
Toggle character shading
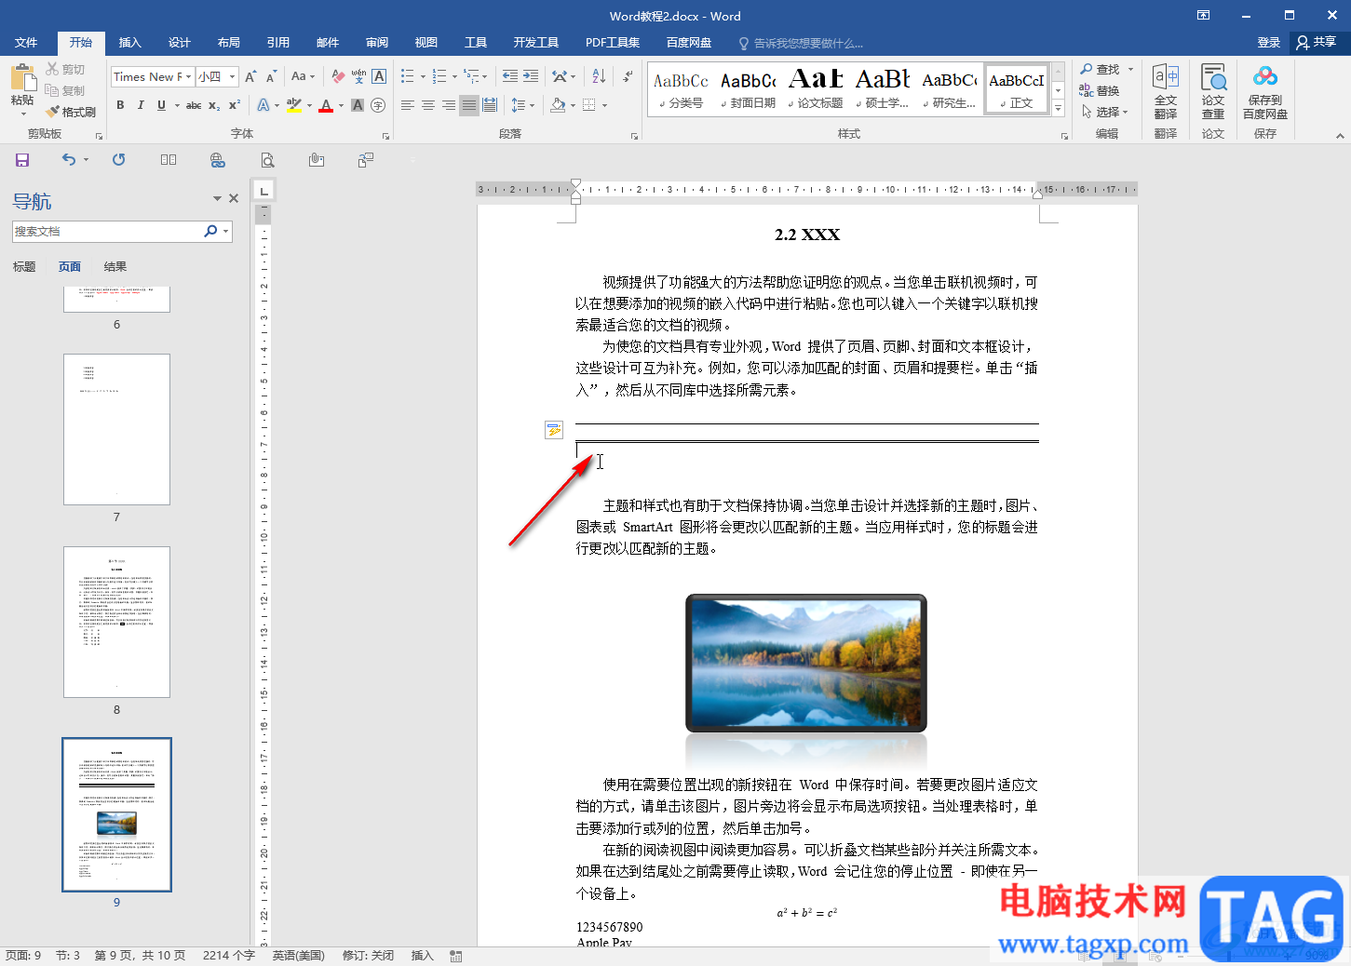click(x=358, y=105)
